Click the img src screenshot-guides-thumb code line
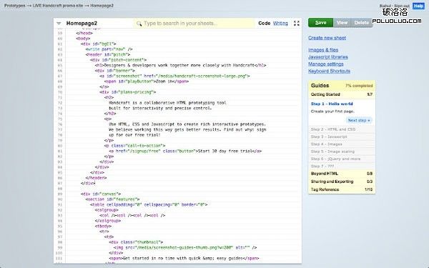 click(x=185, y=247)
